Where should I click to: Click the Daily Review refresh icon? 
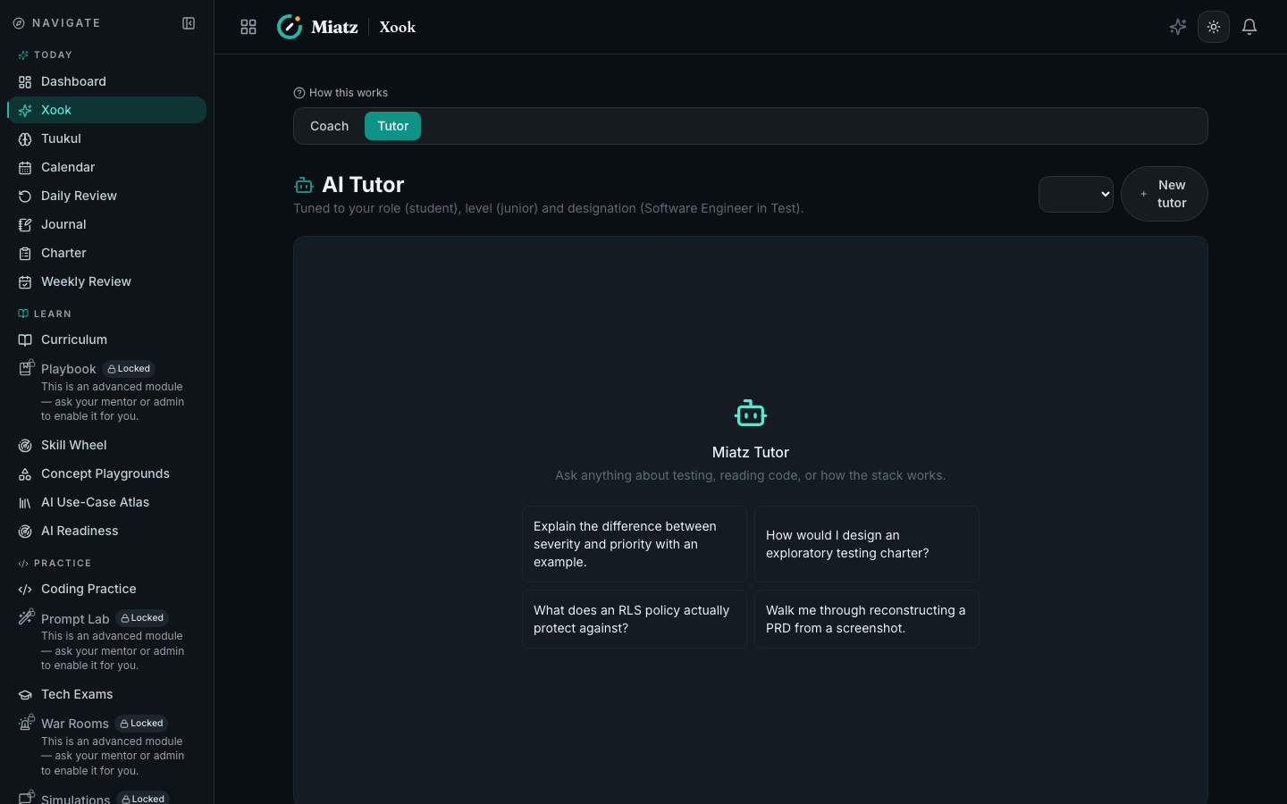[25, 197]
